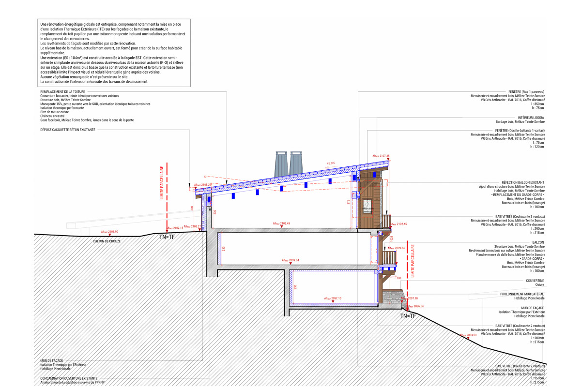Select the 'Chéneau encastré' line
581x387 pixels.
[52, 116]
